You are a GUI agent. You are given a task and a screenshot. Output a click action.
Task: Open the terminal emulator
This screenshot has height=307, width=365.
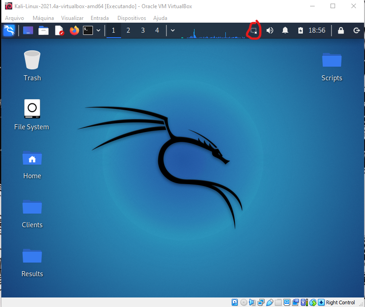click(88, 30)
